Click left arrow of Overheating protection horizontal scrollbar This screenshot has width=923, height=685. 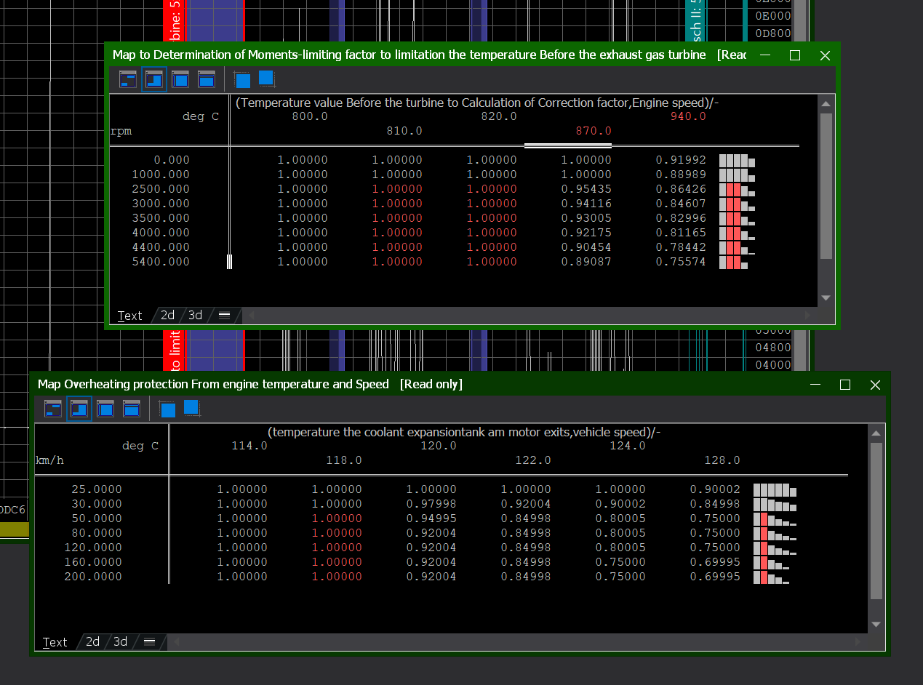click(x=177, y=643)
